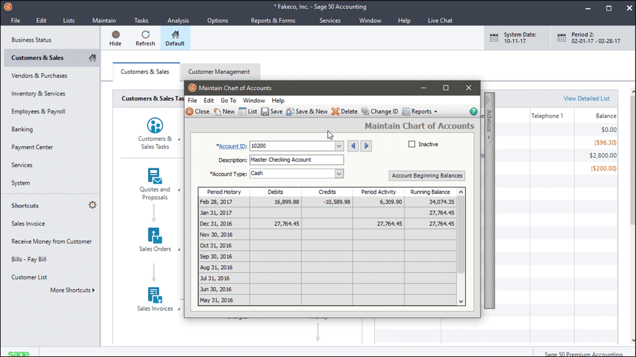Click Account Beginning Balances button
This screenshot has width=636, height=357.
click(427, 176)
